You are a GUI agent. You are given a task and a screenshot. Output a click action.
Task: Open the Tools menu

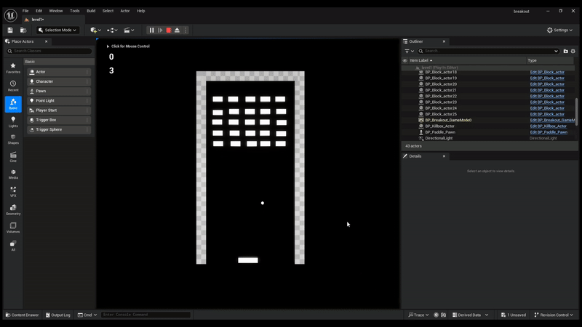pyautogui.click(x=75, y=11)
